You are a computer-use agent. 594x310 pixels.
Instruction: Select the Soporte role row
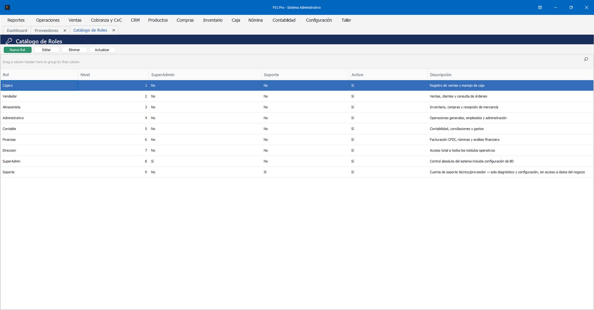(297, 172)
